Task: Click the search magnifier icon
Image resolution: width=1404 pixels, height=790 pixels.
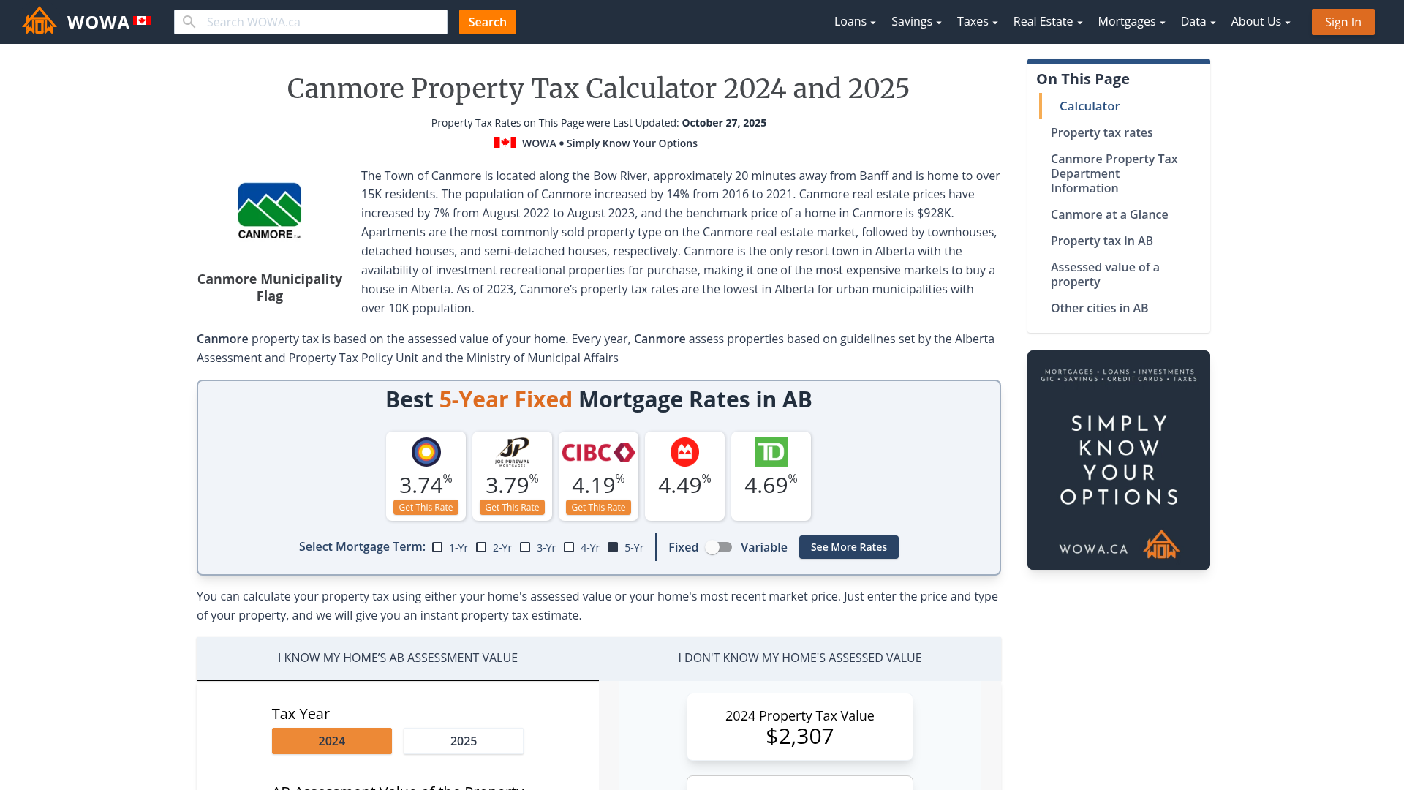Action: click(189, 22)
